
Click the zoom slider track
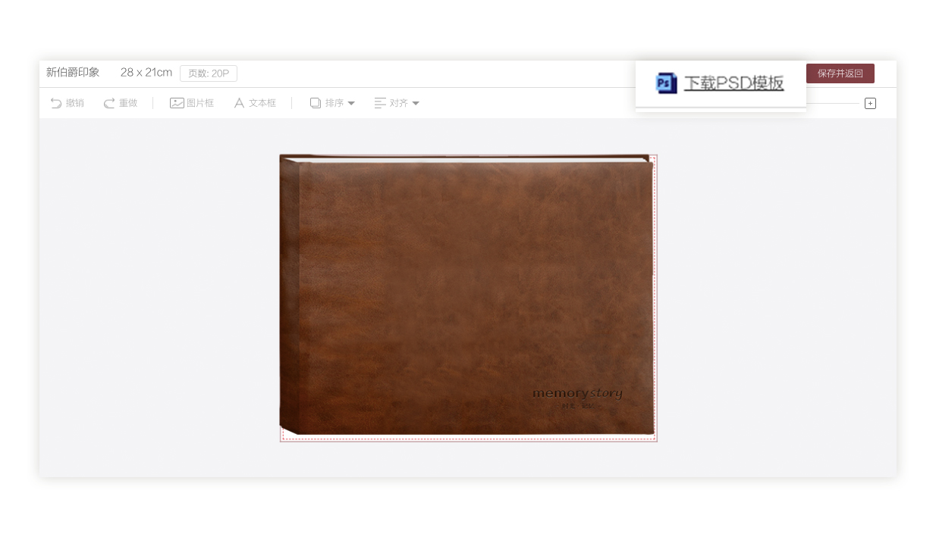tap(833, 103)
